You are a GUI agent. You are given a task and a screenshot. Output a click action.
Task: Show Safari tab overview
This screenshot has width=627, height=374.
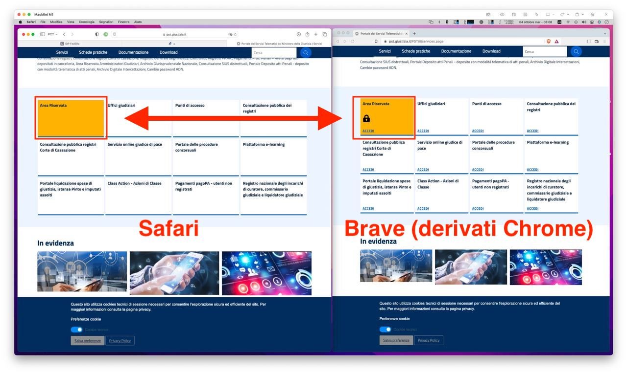(x=324, y=34)
